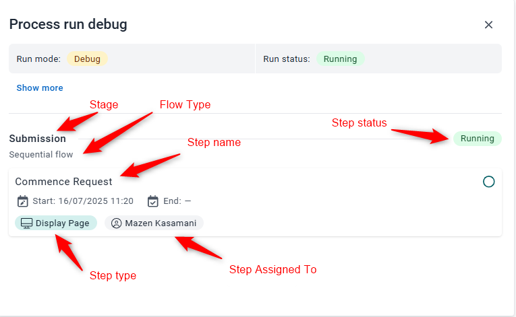Click the Process run debug title

[68, 25]
